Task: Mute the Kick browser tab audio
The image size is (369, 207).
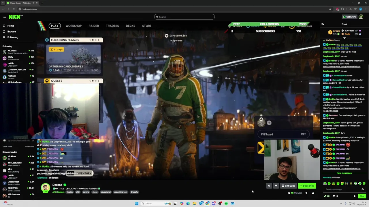Action: click(x=33, y=3)
